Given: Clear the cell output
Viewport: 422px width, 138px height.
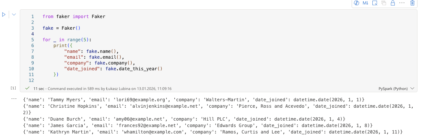Looking at the screenshot, I should tap(375, 3).
